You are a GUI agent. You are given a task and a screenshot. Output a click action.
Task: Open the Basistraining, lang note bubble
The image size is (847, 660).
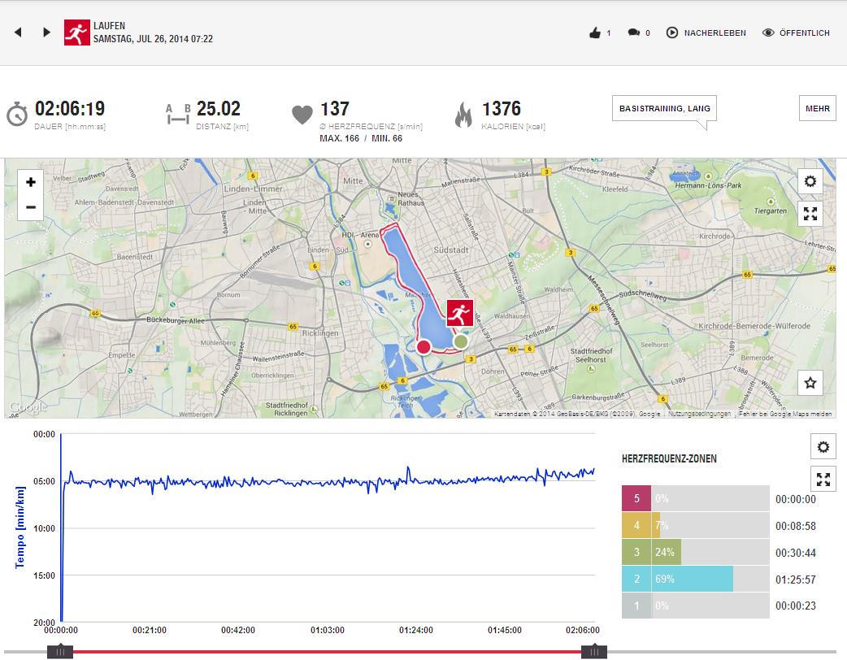point(664,108)
